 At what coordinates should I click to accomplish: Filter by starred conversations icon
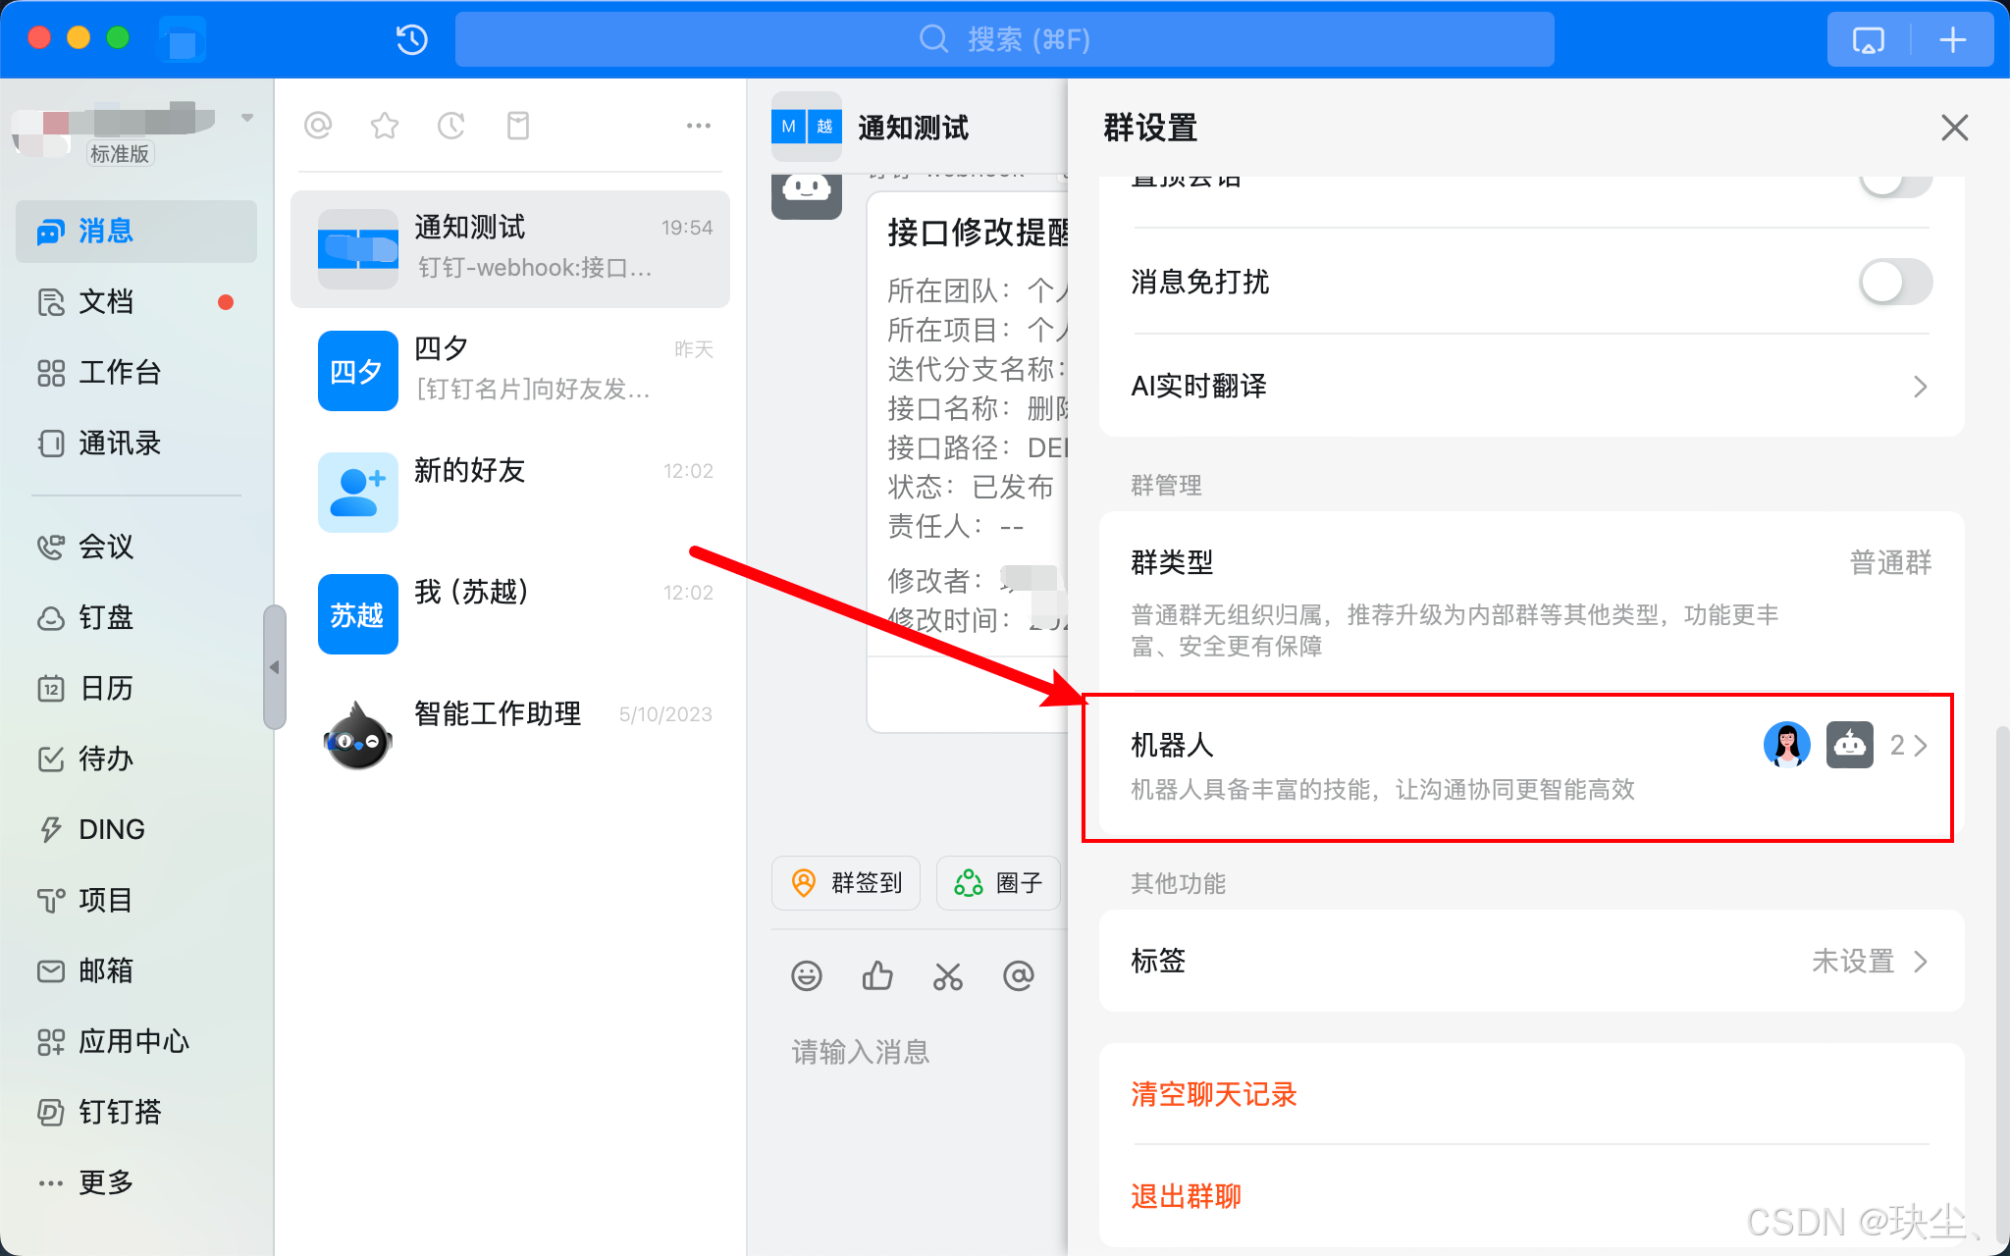[385, 125]
